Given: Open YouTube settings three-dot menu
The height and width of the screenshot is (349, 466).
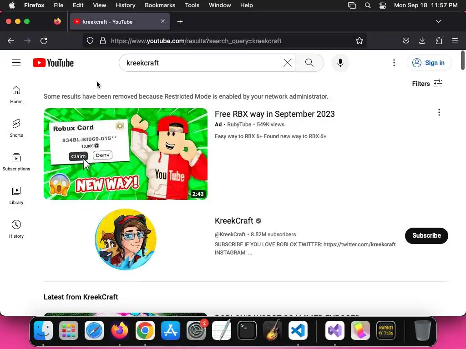Looking at the screenshot, I should tap(394, 63).
